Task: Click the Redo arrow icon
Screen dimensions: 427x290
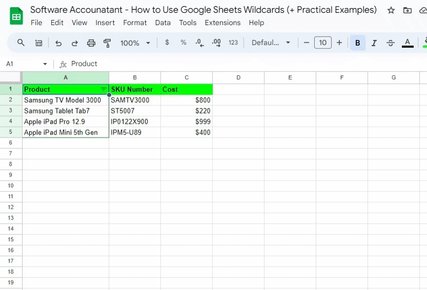Action: (75, 43)
